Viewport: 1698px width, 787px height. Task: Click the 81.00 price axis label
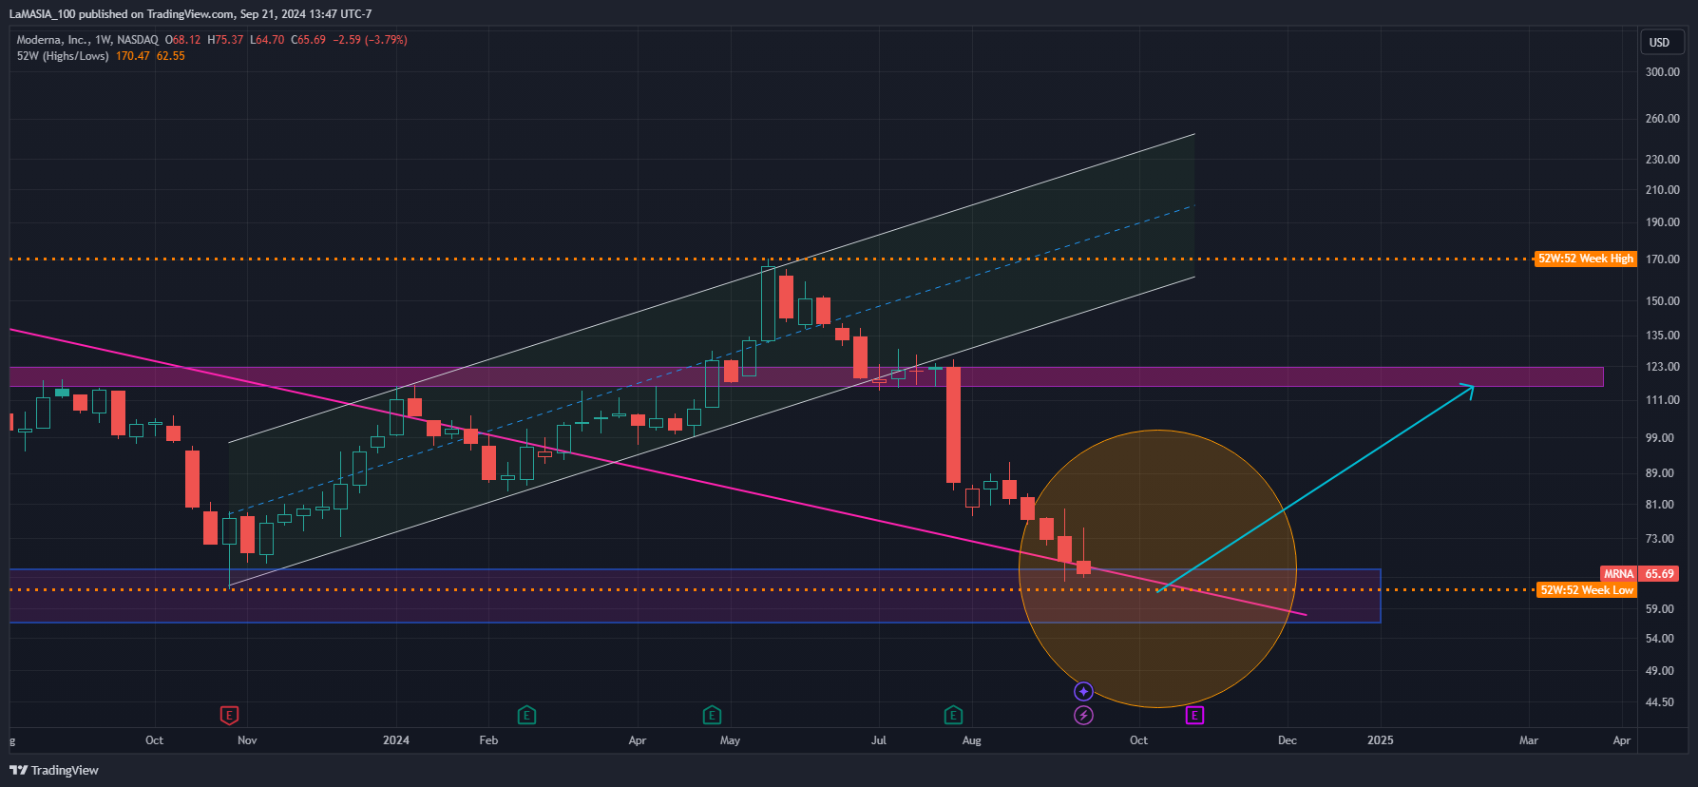point(1660,505)
